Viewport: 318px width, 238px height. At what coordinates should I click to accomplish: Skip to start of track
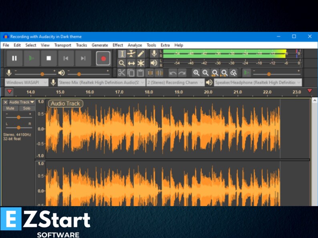(66, 58)
